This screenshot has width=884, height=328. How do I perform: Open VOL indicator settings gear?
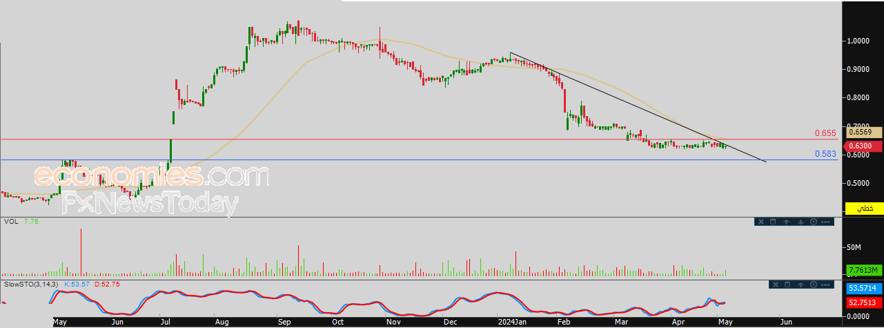(813, 222)
